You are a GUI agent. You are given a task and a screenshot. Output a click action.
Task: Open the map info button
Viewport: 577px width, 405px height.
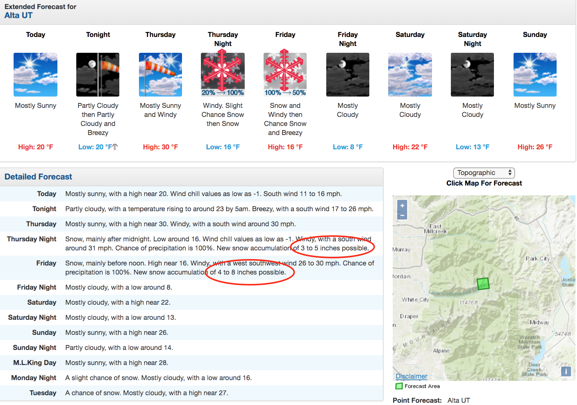pos(566,371)
